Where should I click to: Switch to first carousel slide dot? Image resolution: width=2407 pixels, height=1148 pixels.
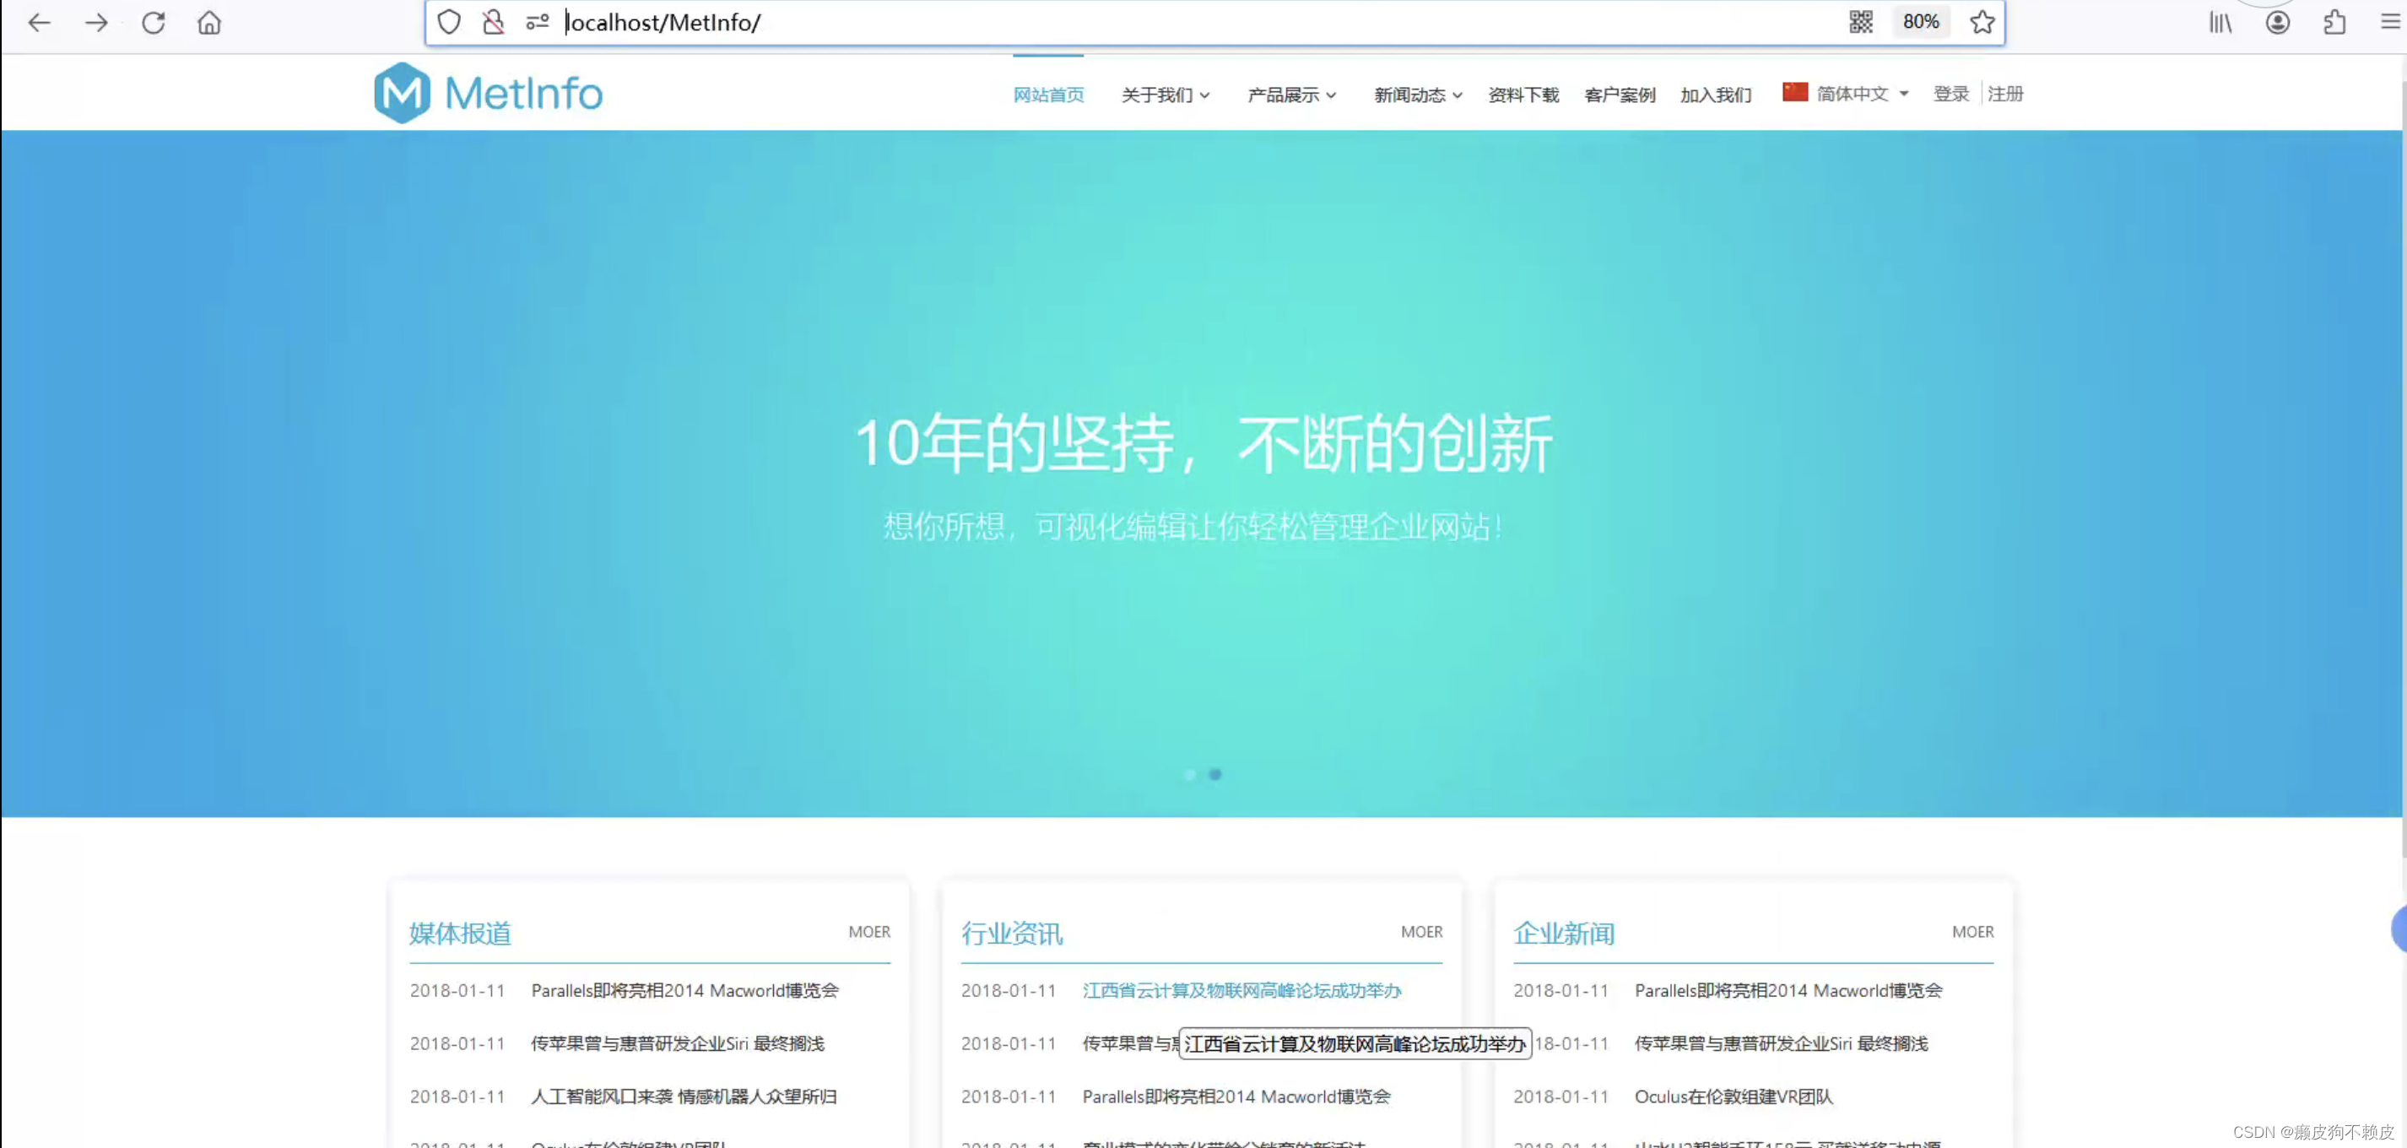pyautogui.click(x=1189, y=774)
